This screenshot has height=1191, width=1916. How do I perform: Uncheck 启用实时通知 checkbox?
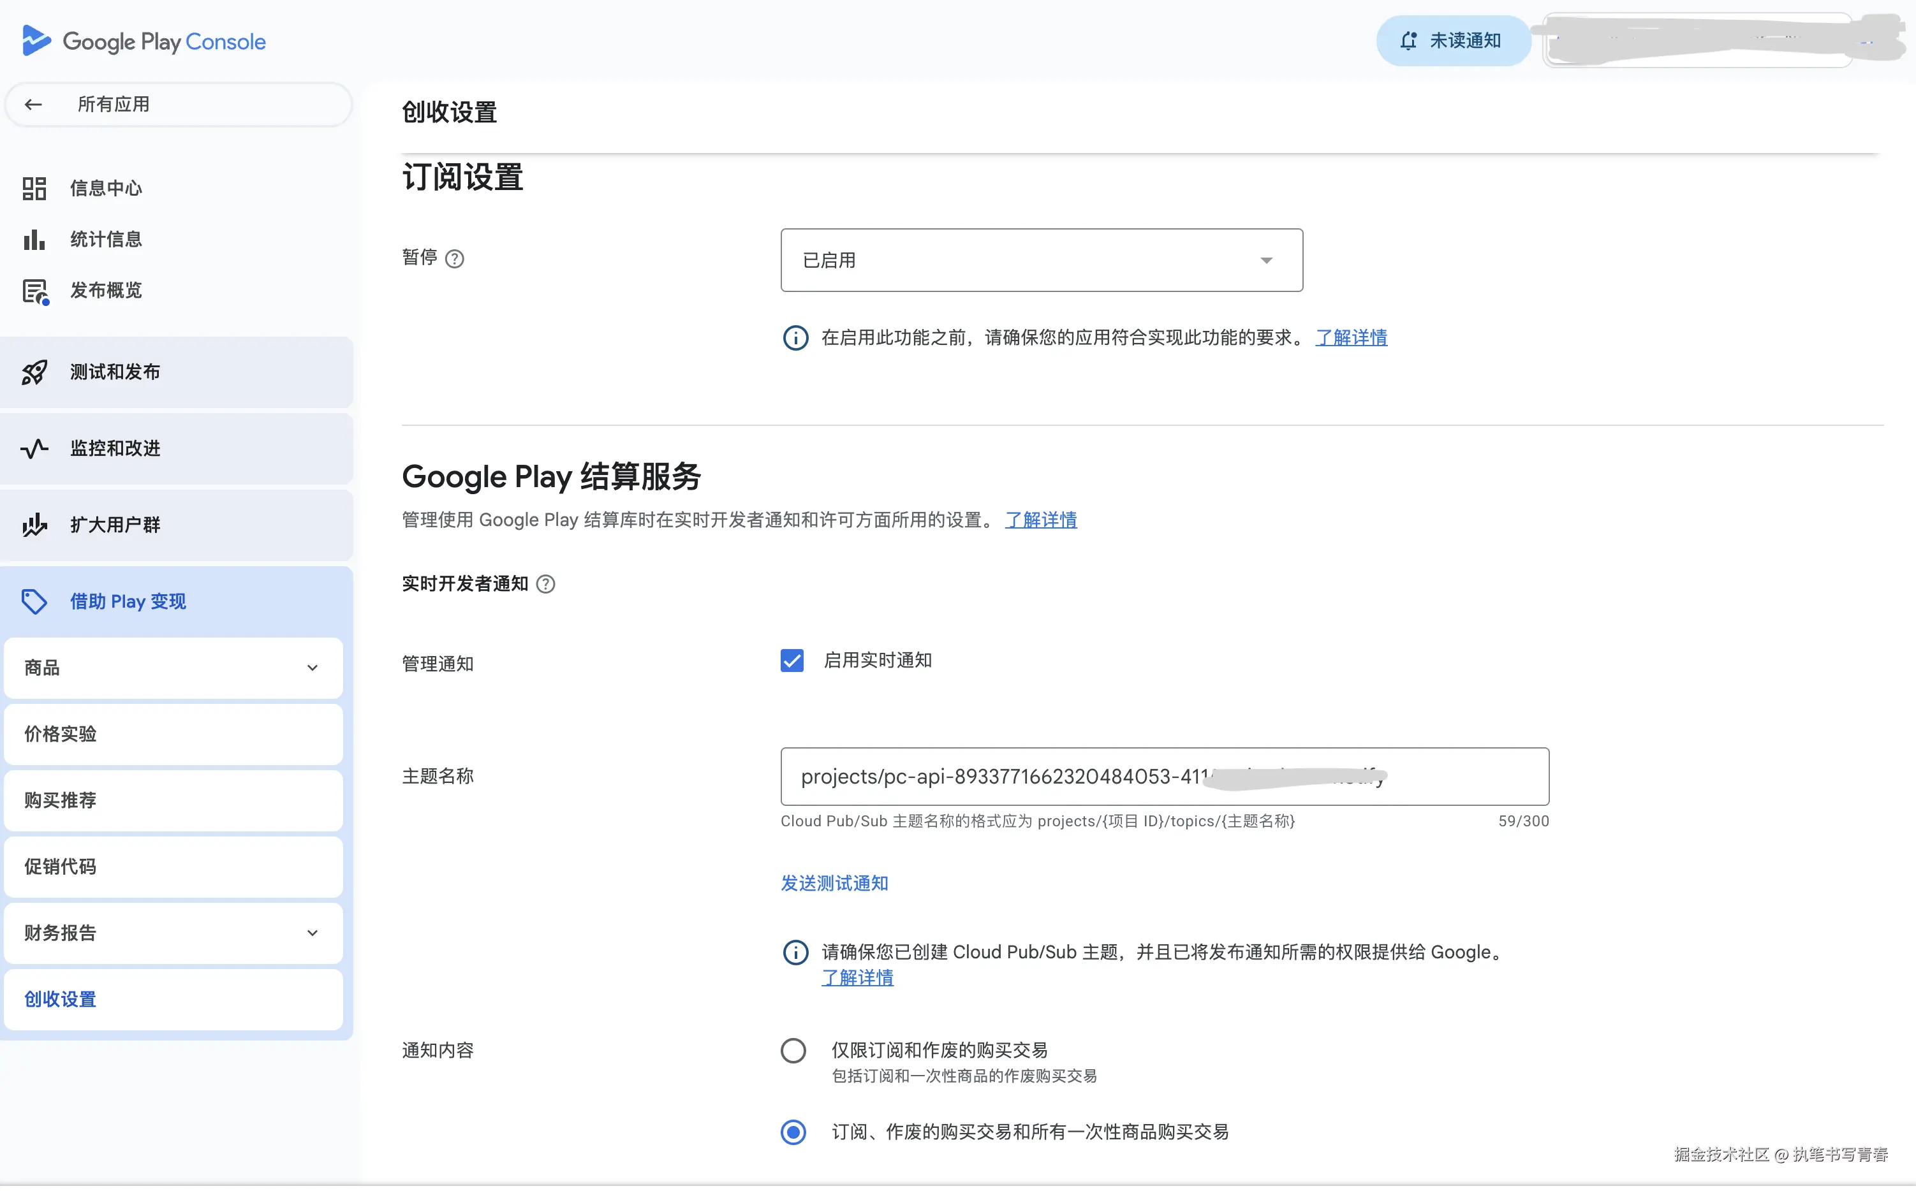(x=792, y=660)
